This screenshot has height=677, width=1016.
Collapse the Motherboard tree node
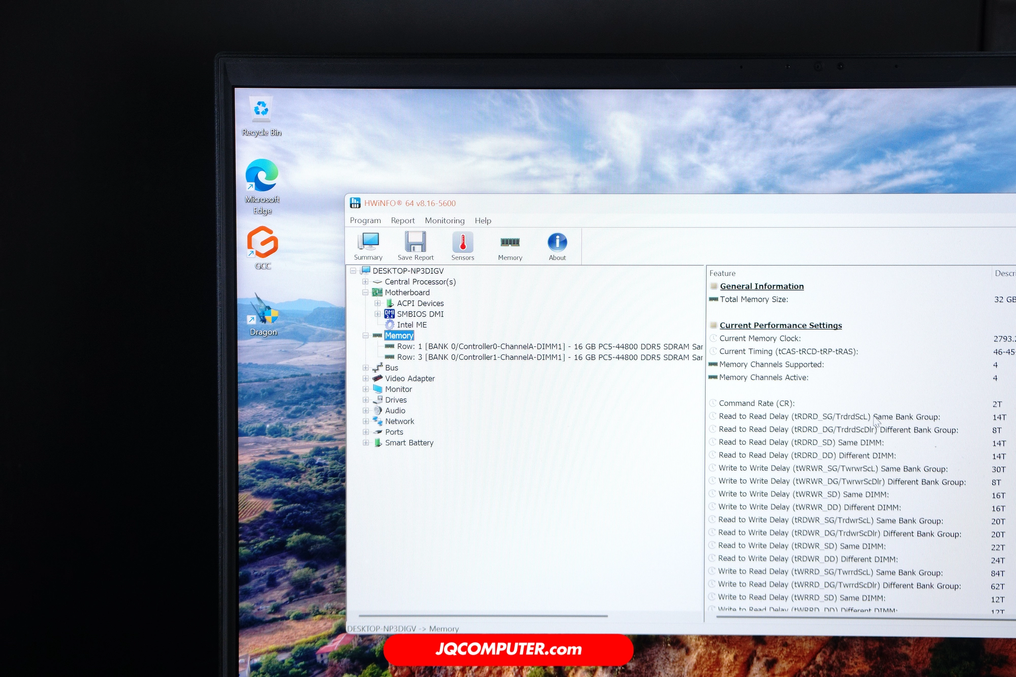365,293
